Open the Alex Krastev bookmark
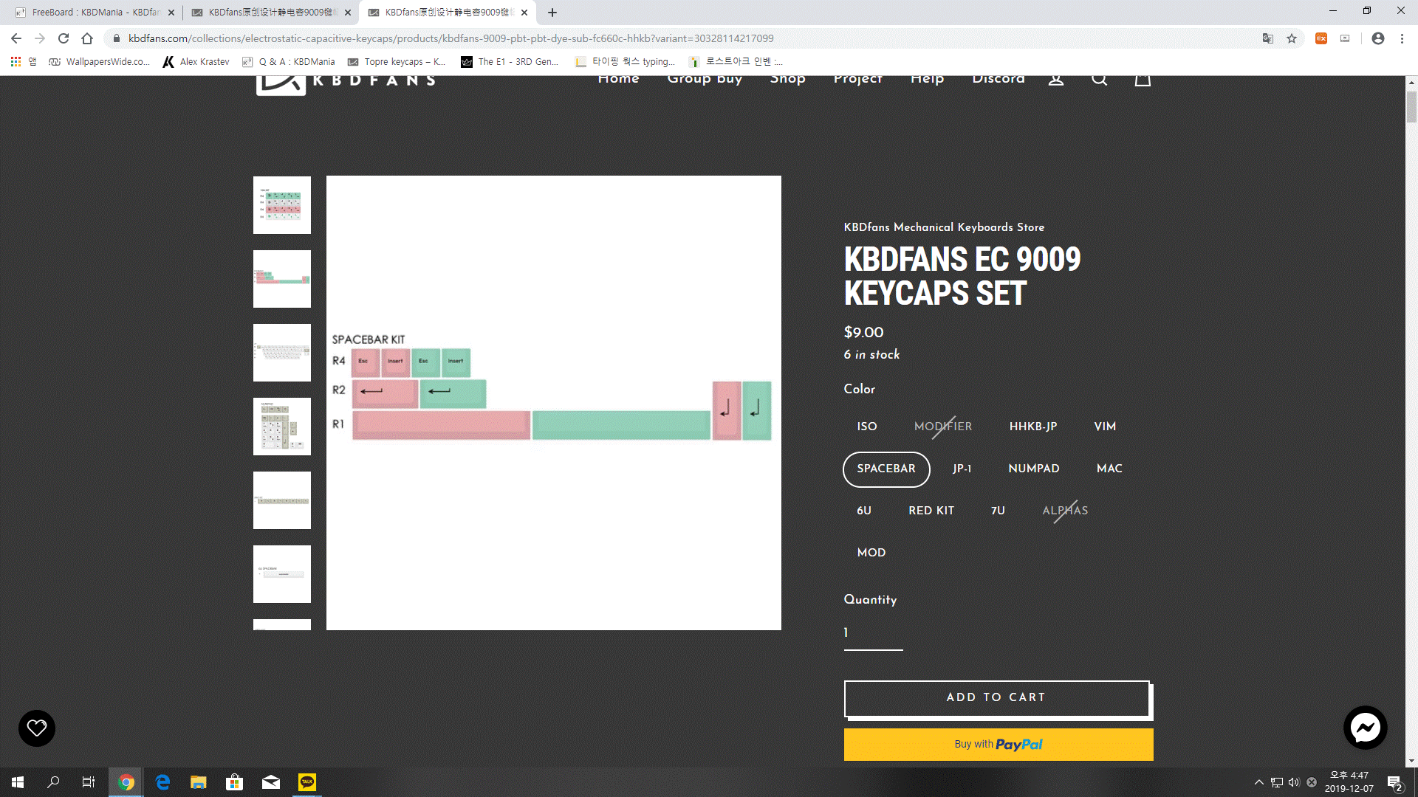This screenshot has height=797, width=1418. [x=196, y=62]
